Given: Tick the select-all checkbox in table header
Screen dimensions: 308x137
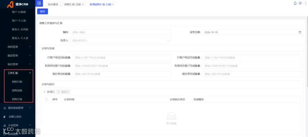Looking at the screenshot, I should 46,99.
